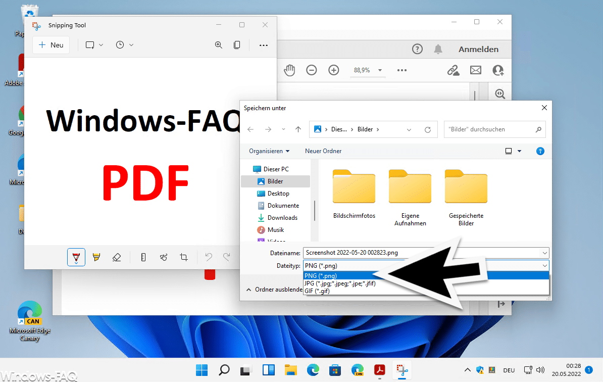The image size is (603, 382).
Task: Open taskbar search
Action: tap(224, 370)
